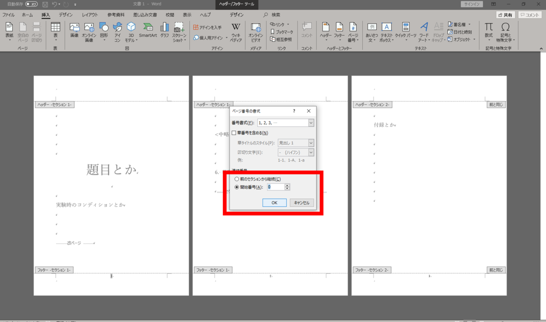Insert an online video (オンラインビデオ)
The height and width of the screenshot is (322, 546).
click(x=256, y=32)
